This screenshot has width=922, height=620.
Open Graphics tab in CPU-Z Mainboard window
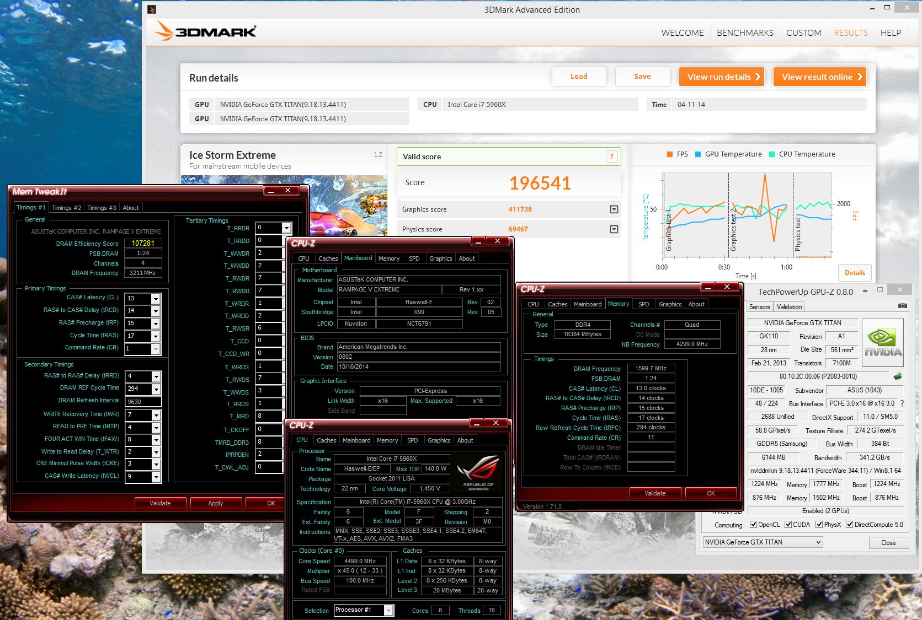440,258
